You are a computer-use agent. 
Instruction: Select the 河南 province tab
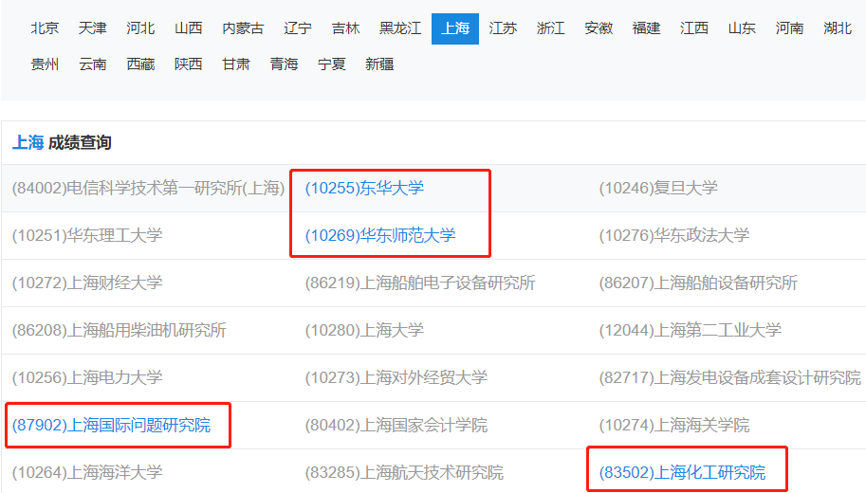(x=789, y=28)
